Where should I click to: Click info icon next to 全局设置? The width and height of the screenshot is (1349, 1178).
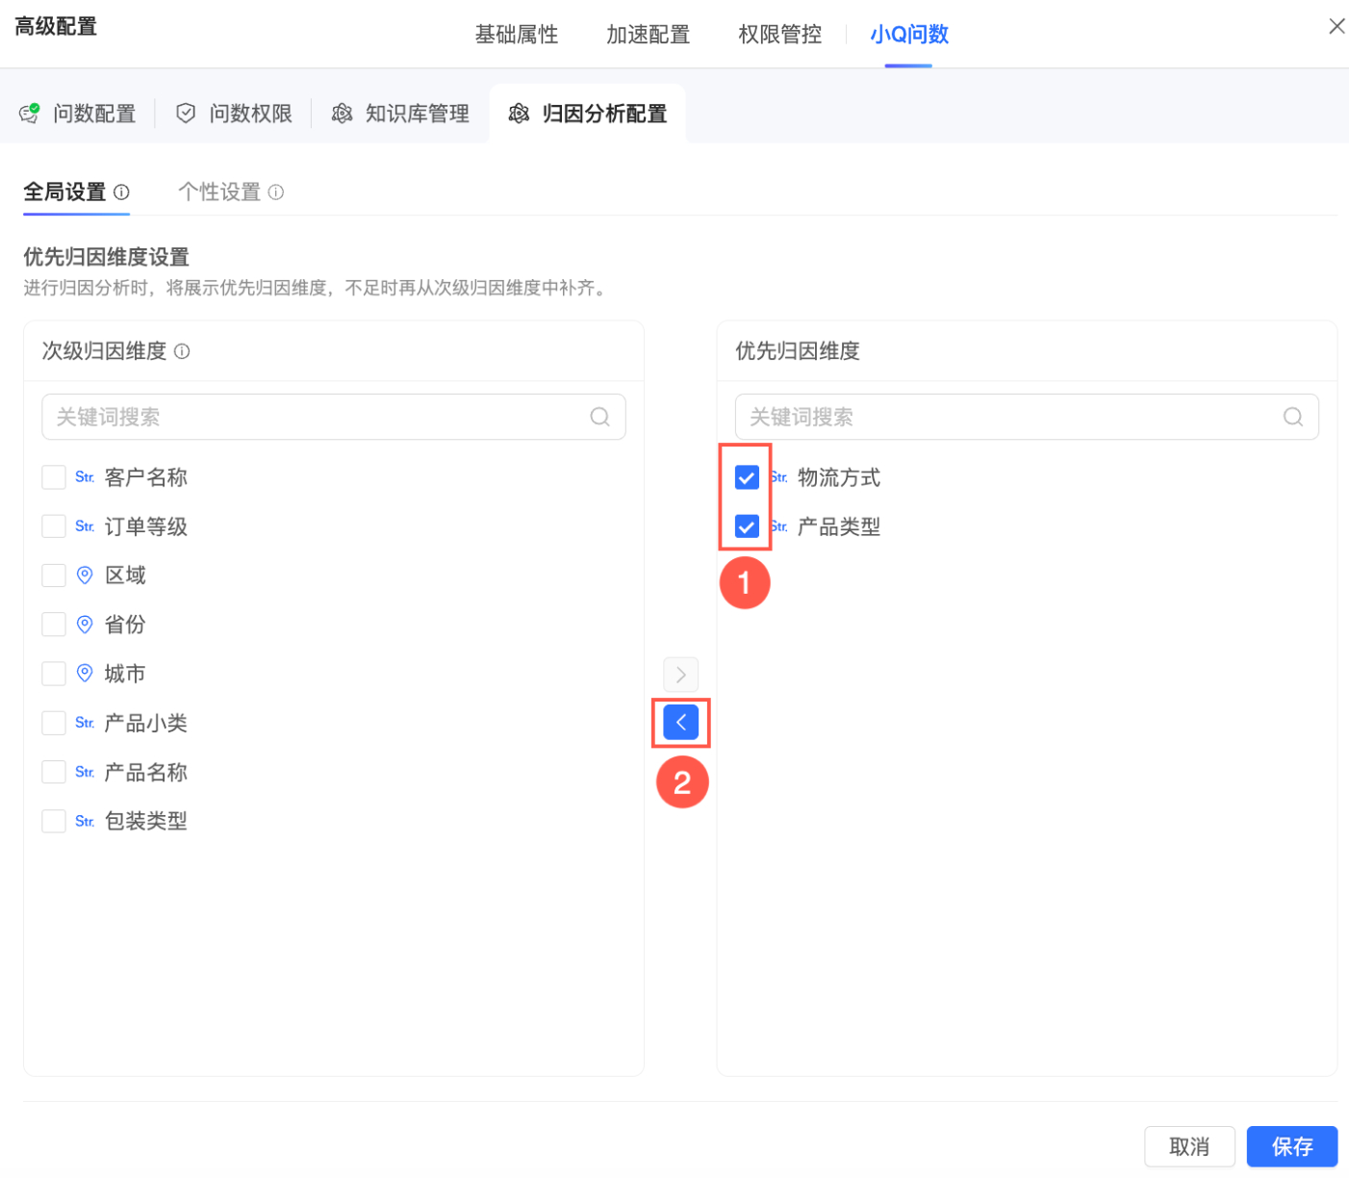[x=121, y=192]
